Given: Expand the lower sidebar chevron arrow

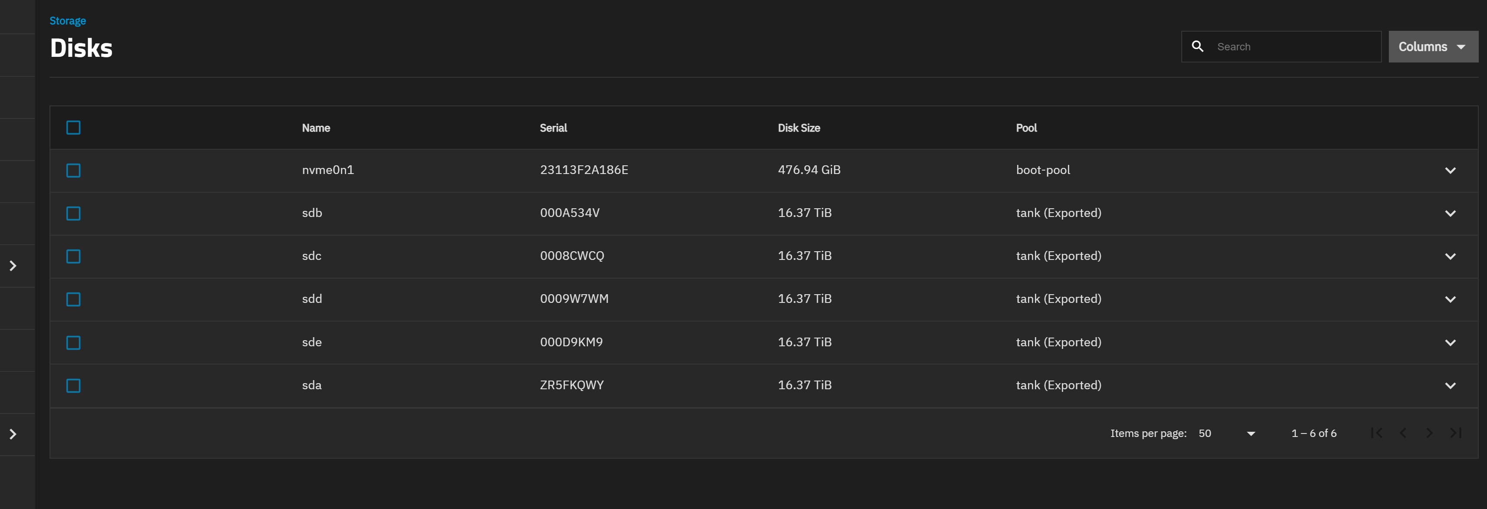Looking at the screenshot, I should pyautogui.click(x=13, y=434).
